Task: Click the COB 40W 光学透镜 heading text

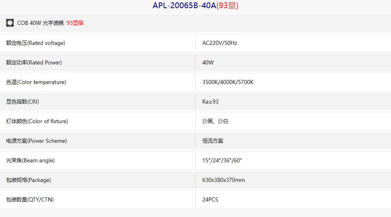Action: (x=40, y=23)
